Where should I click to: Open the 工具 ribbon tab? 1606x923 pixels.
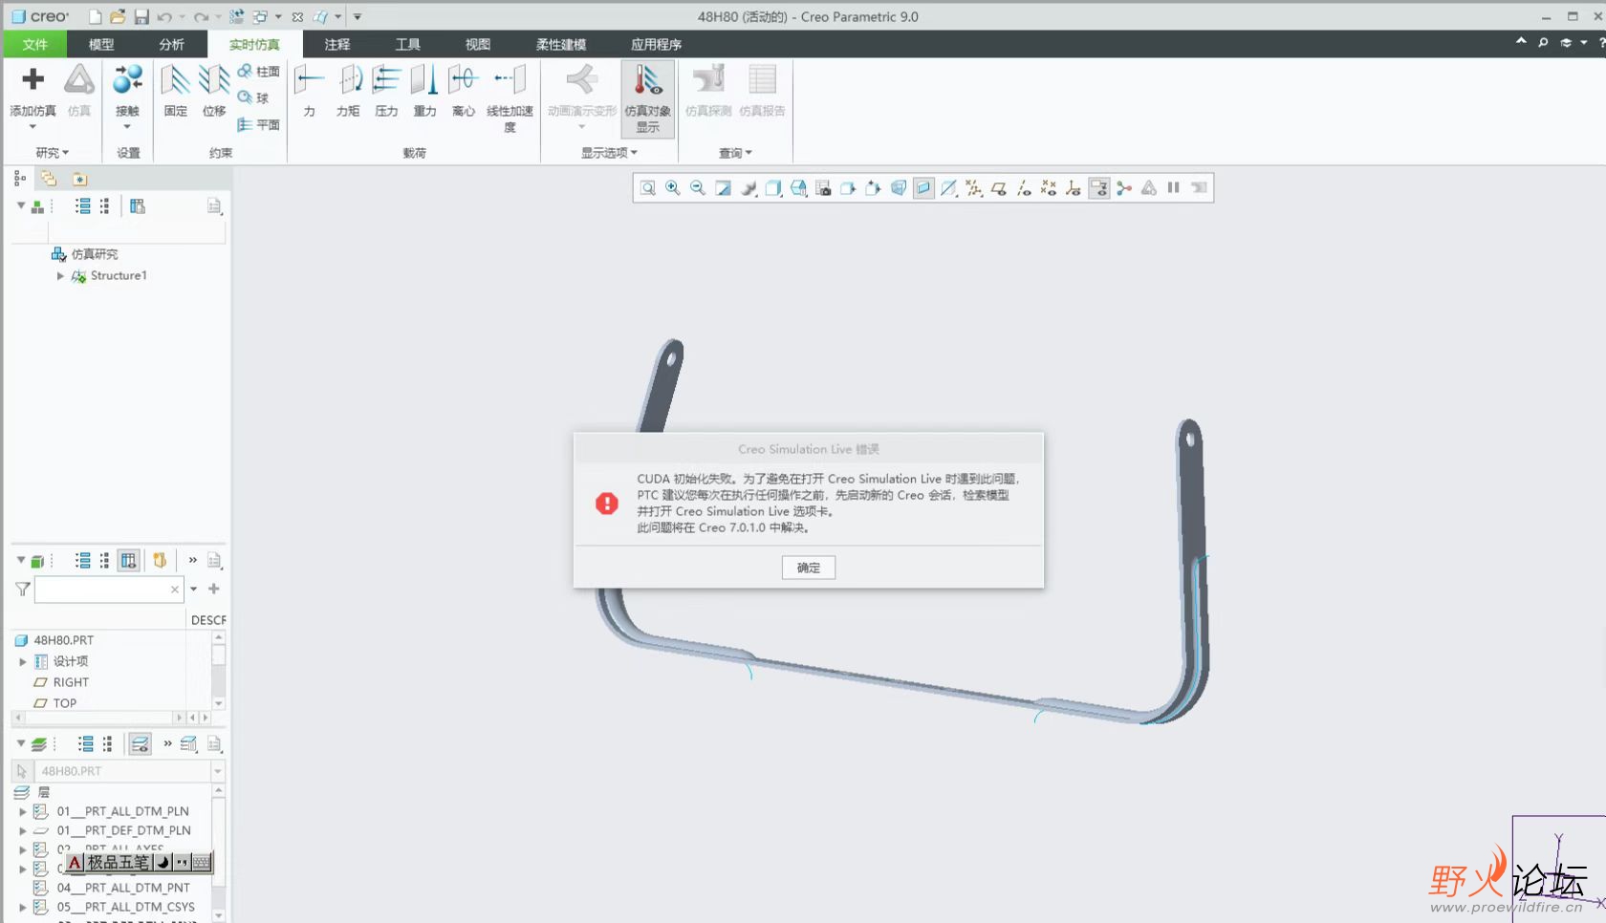[x=407, y=44]
